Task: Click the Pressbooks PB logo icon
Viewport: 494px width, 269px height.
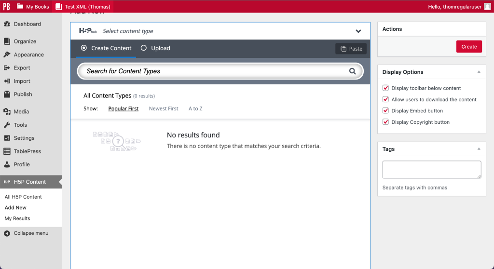Action: [x=6, y=7]
